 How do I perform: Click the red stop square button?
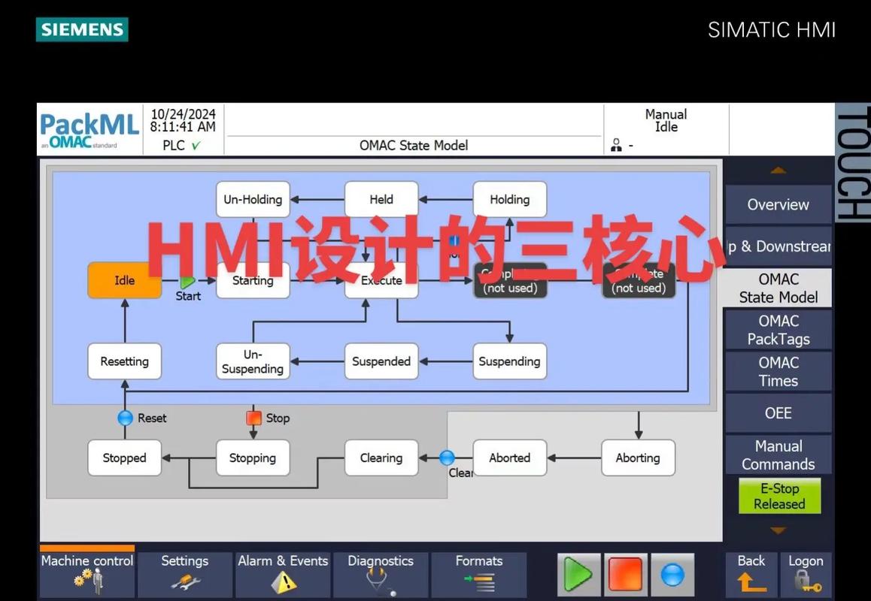(626, 573)
